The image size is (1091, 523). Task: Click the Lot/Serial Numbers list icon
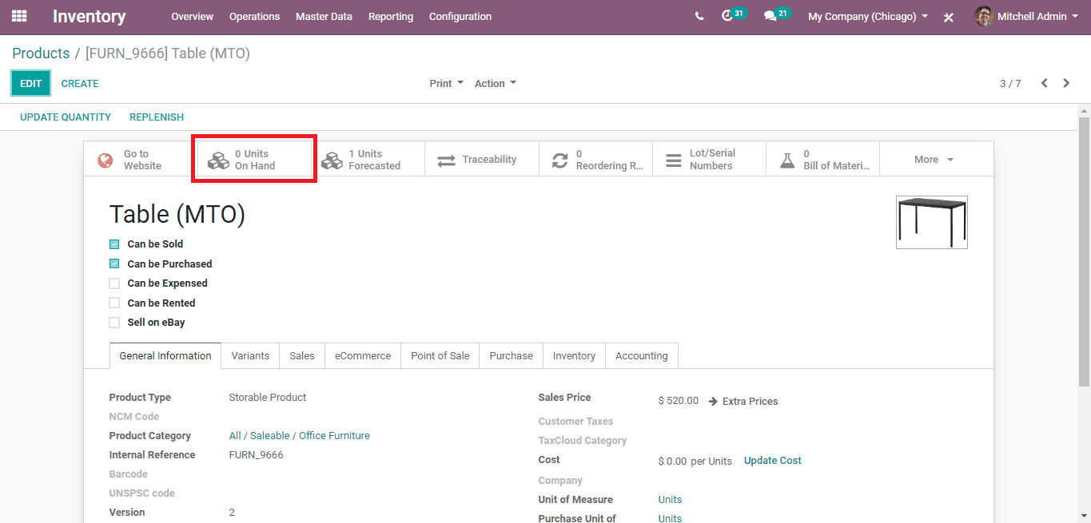click(674, 160)
